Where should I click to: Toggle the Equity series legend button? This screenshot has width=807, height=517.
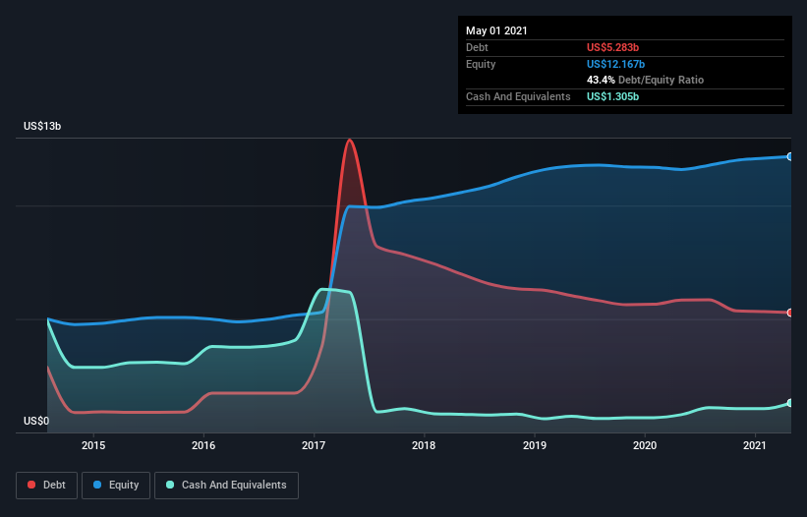tap(116, 486)
